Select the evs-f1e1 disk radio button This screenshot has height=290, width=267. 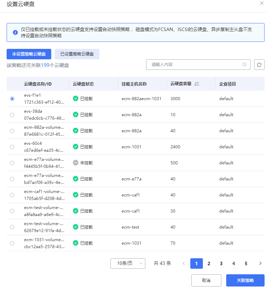tap(12, 98)
